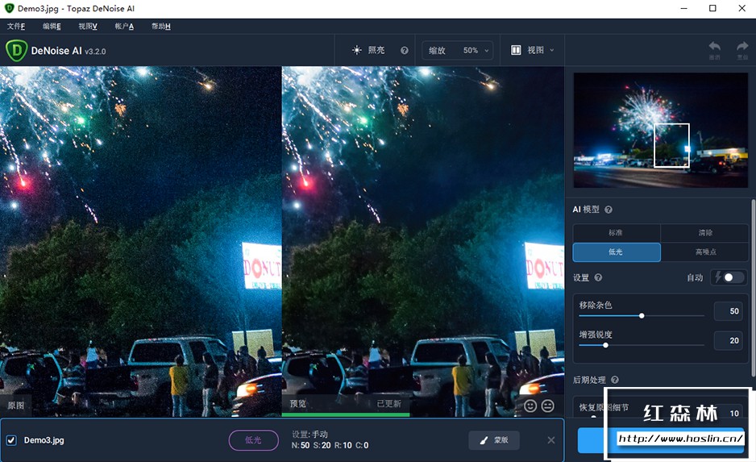Viewport: 756px width, 462px height.
Task: Click the 增强锐度 value field 20
Action: pyautogui.click(x=728, y=340)
